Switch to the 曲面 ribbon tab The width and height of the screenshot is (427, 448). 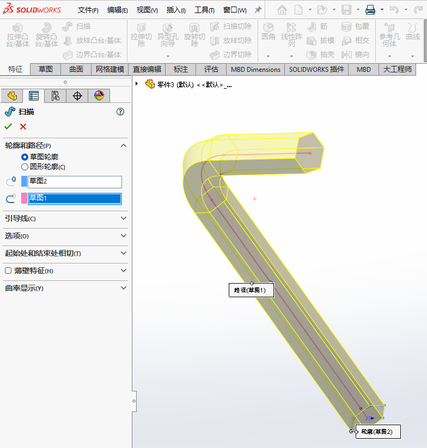[x=76, y=69]
